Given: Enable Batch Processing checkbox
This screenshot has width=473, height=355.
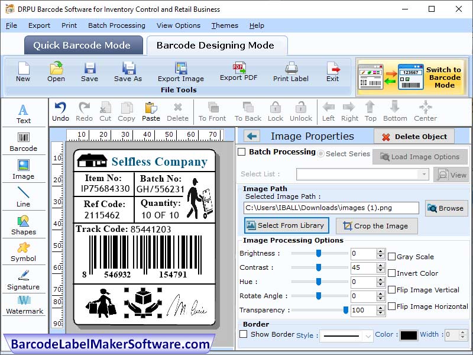Looking at the screenshot, I should coord(242,151).
